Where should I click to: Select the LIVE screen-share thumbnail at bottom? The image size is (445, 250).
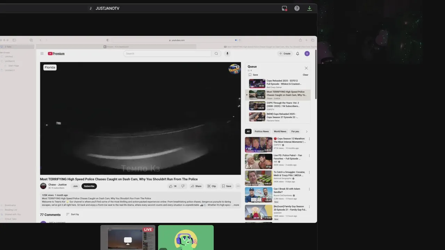pos(128,237)
